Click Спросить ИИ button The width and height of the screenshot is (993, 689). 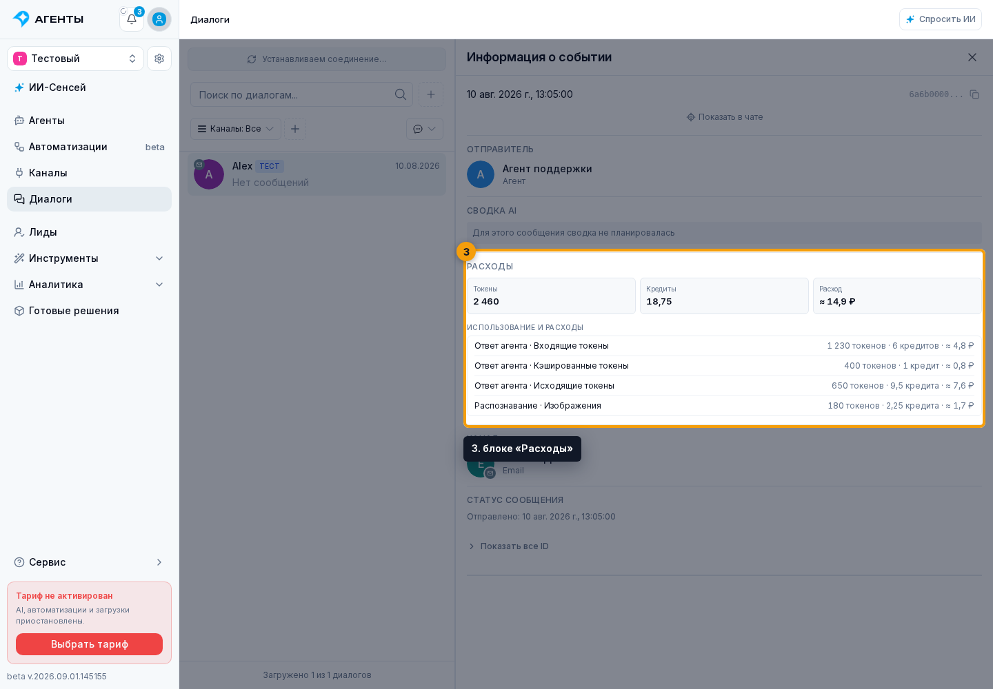[x=941, y=19]
